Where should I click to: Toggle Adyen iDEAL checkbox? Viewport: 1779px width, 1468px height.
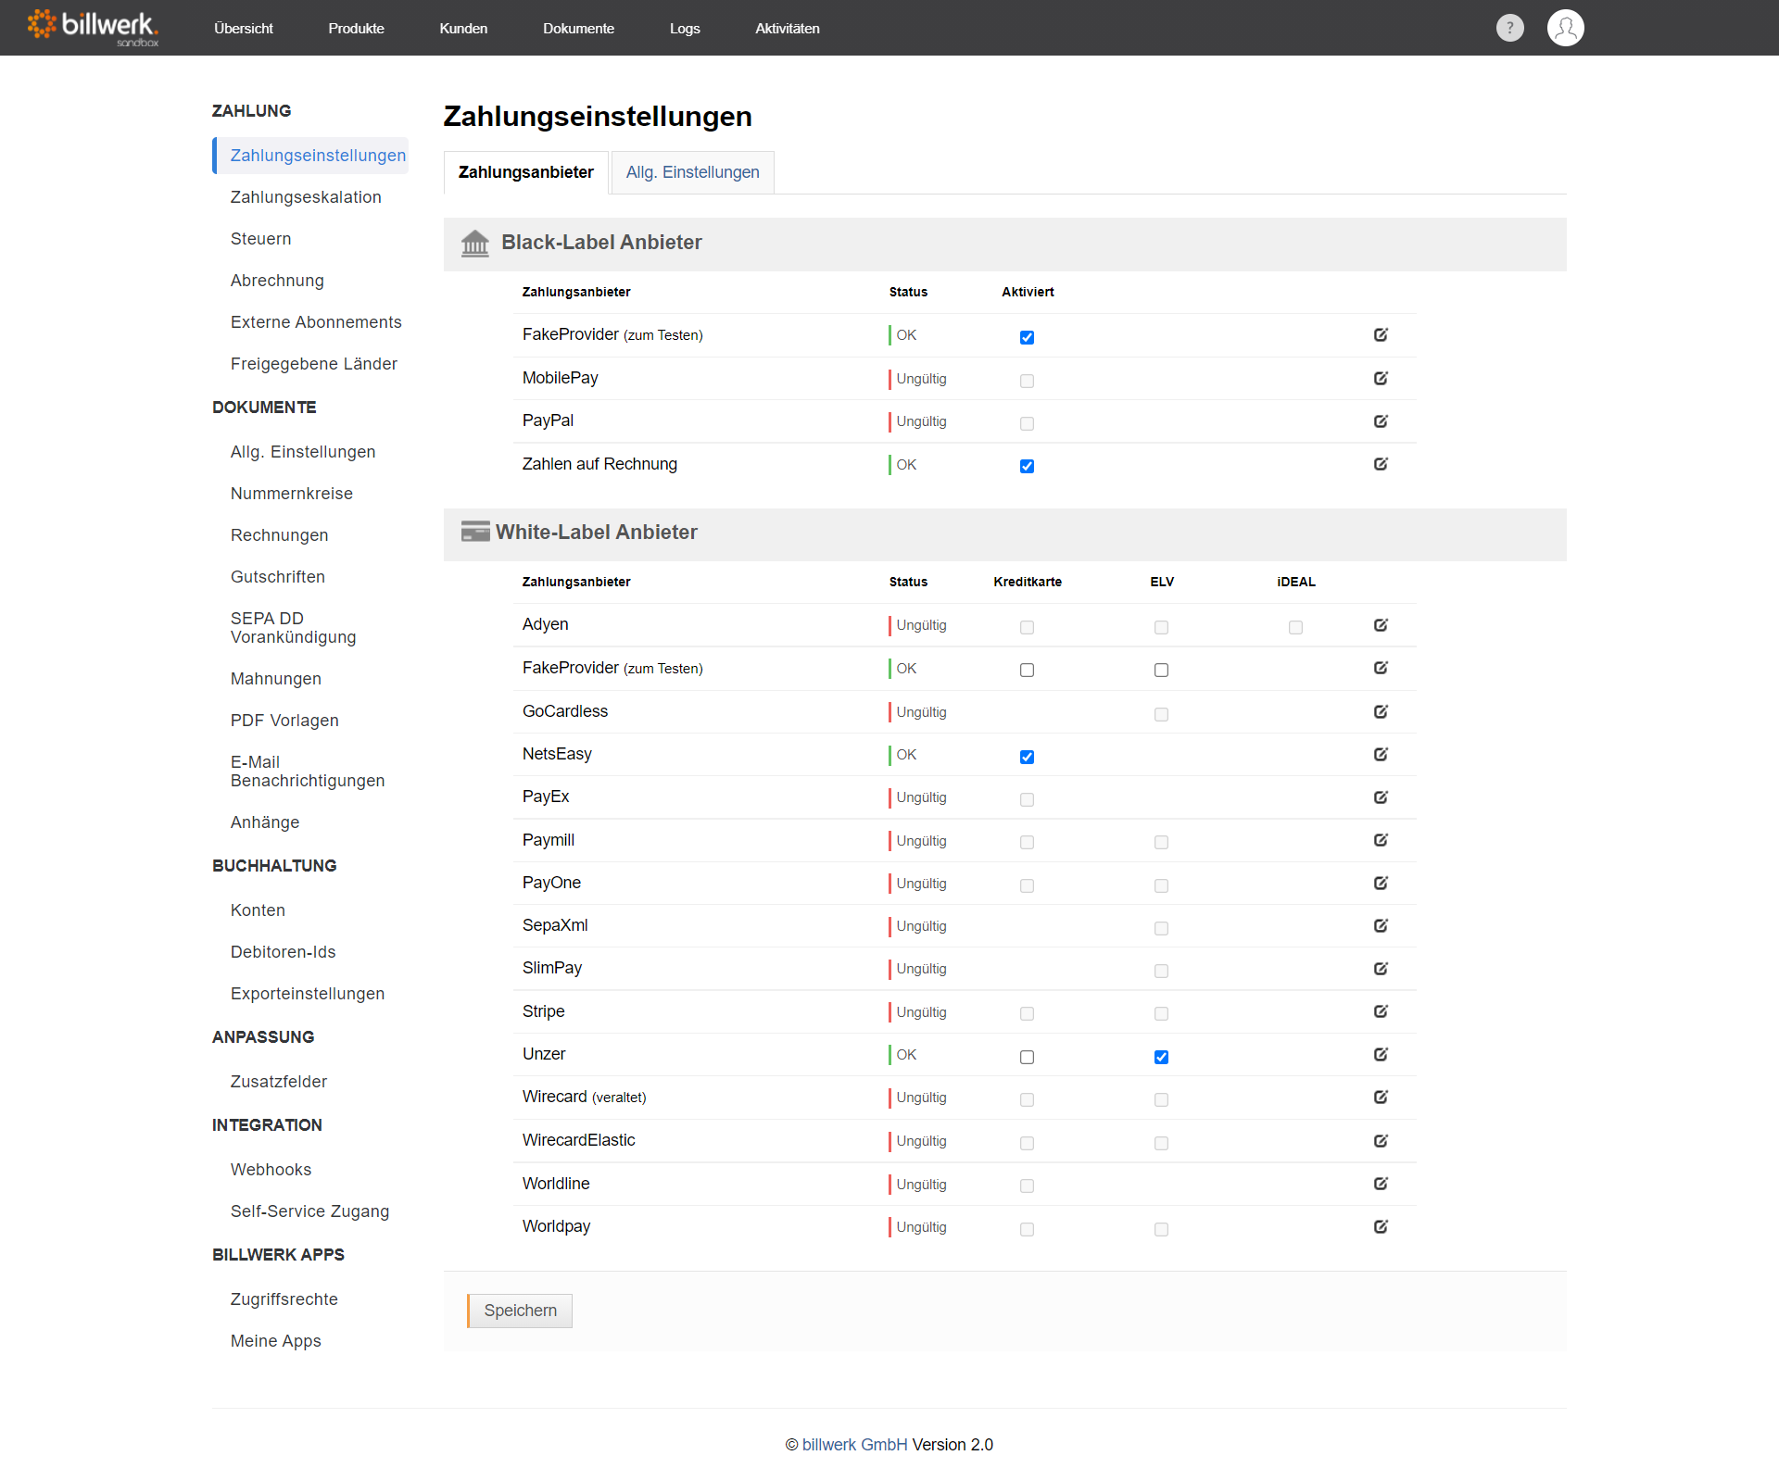pyautogui.click(x=1295, y=627)
